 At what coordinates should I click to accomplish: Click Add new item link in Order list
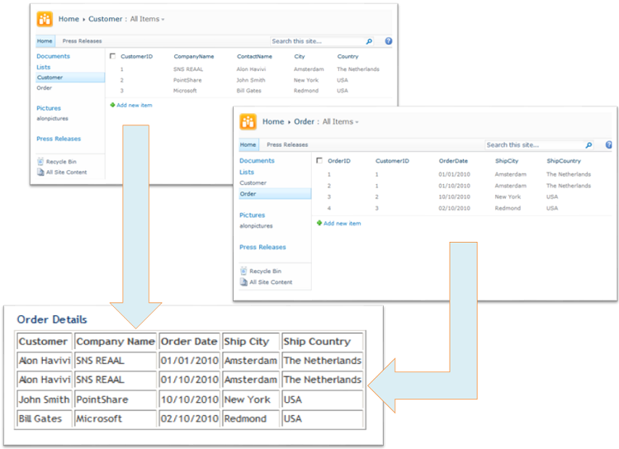343,223
